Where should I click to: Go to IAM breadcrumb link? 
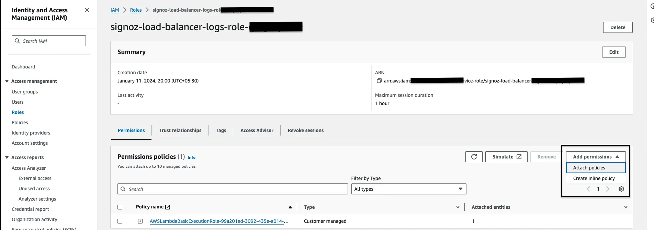coord(115,10)
